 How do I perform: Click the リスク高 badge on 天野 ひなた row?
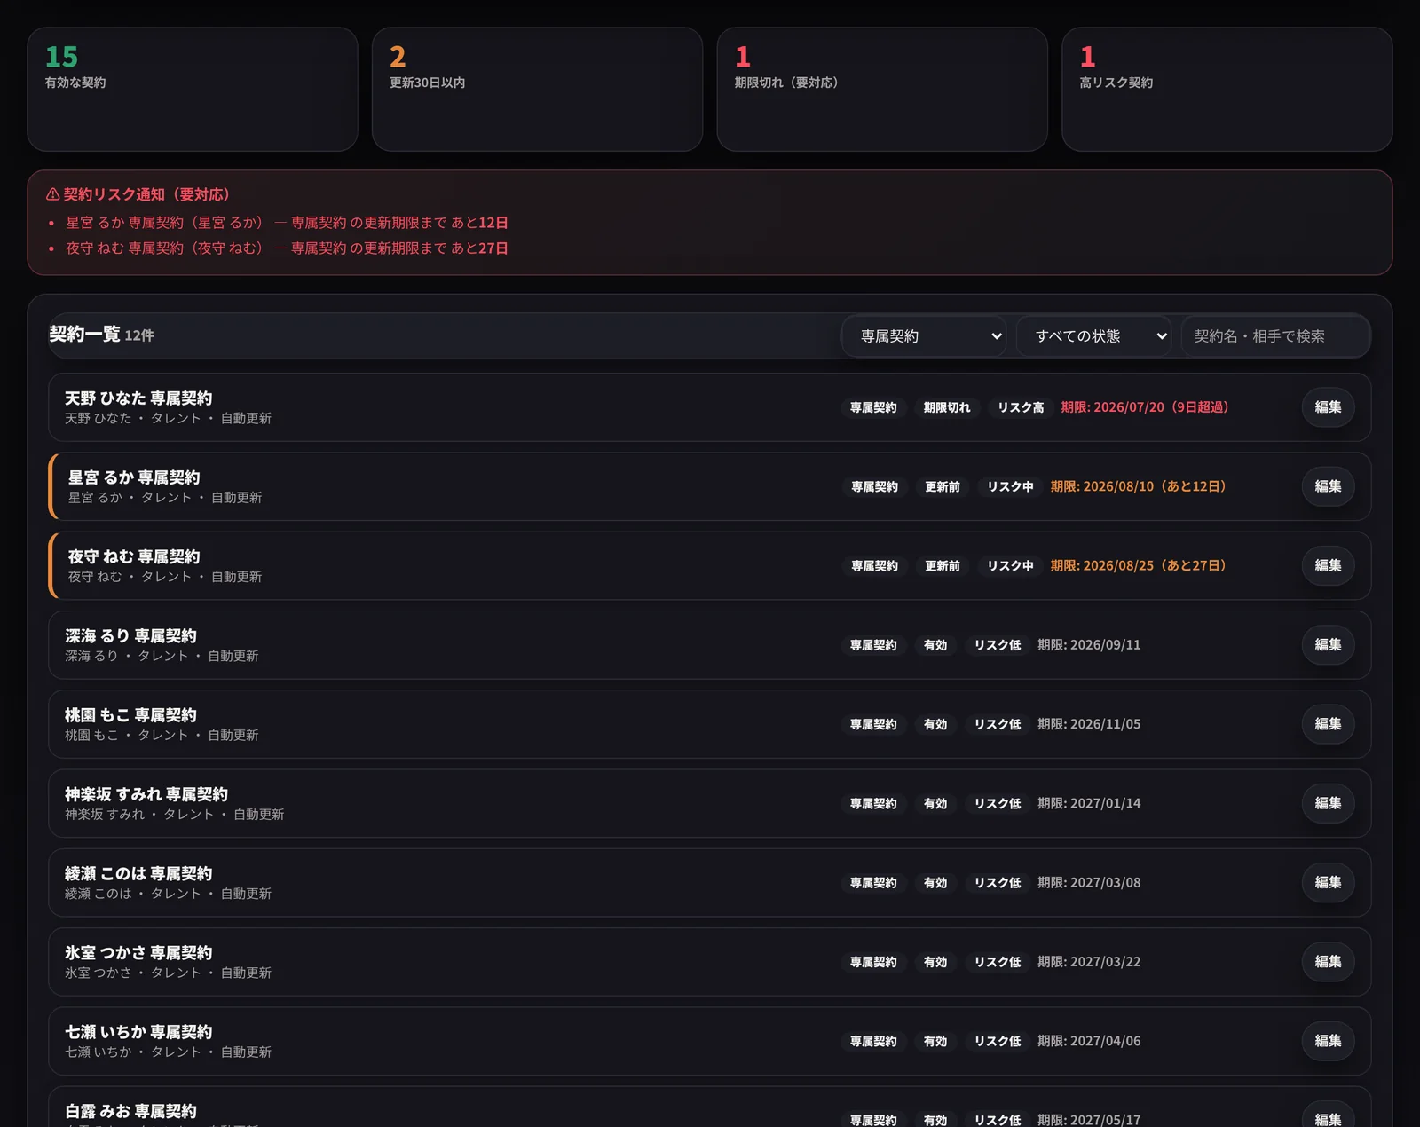pos(1021,407)
